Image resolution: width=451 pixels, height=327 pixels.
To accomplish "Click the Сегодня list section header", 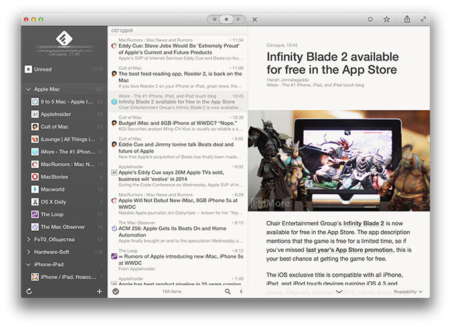I will coord(122,31).
